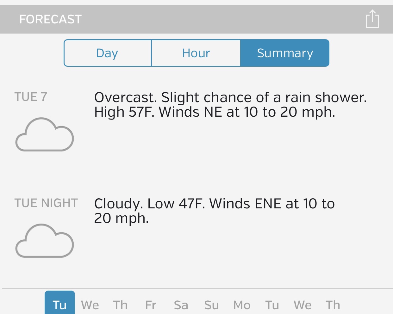
Task: Go to Mo in day selector
Action: pos(242,305)
